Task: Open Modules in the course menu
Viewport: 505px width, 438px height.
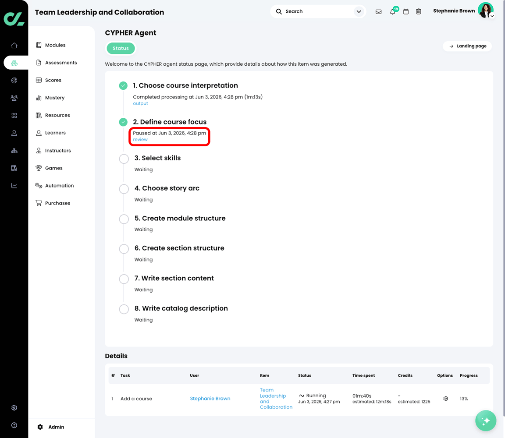Action: 55,45
